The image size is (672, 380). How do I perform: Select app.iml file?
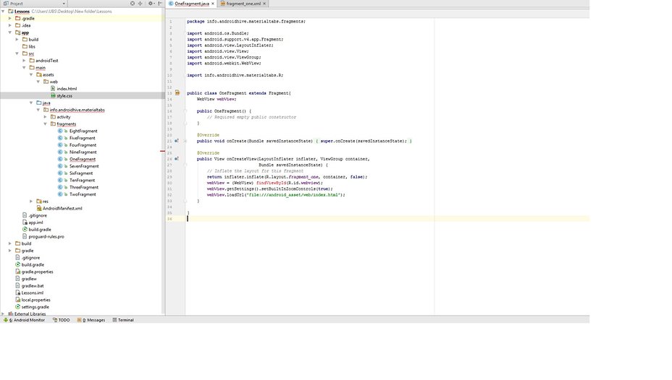pos(35,223)
